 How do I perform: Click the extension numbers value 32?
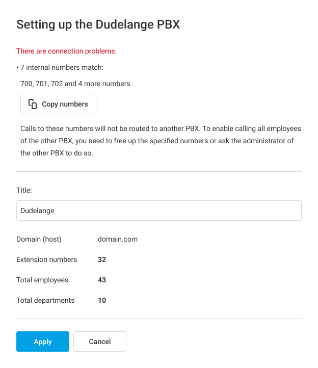coord(102,259)
